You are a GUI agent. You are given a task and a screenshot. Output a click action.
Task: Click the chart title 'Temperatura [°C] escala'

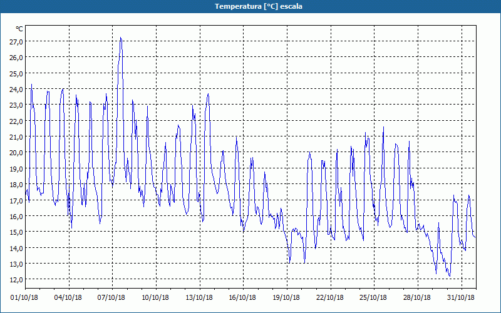tap(259, 6)
